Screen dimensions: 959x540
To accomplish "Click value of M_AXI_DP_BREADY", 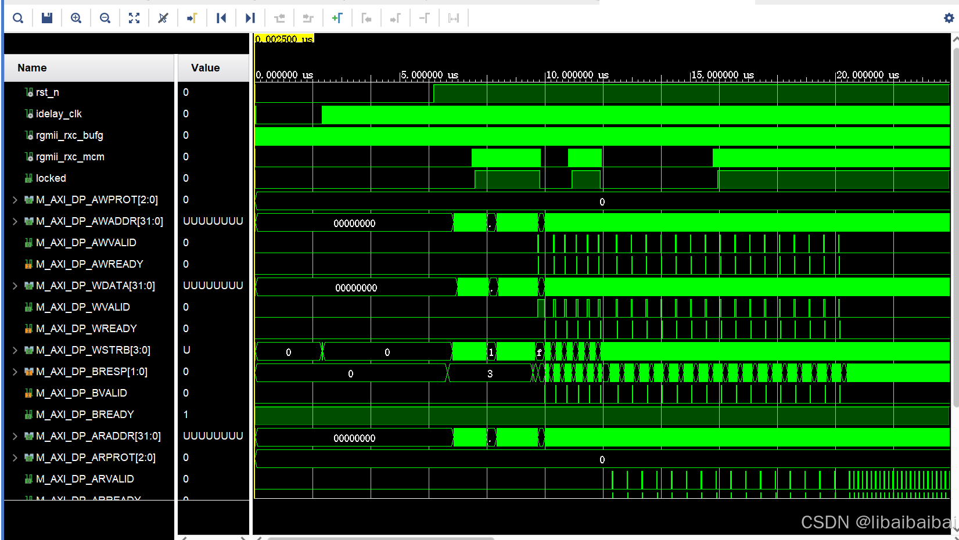I will pyautogui.click(x=186, y=415).
